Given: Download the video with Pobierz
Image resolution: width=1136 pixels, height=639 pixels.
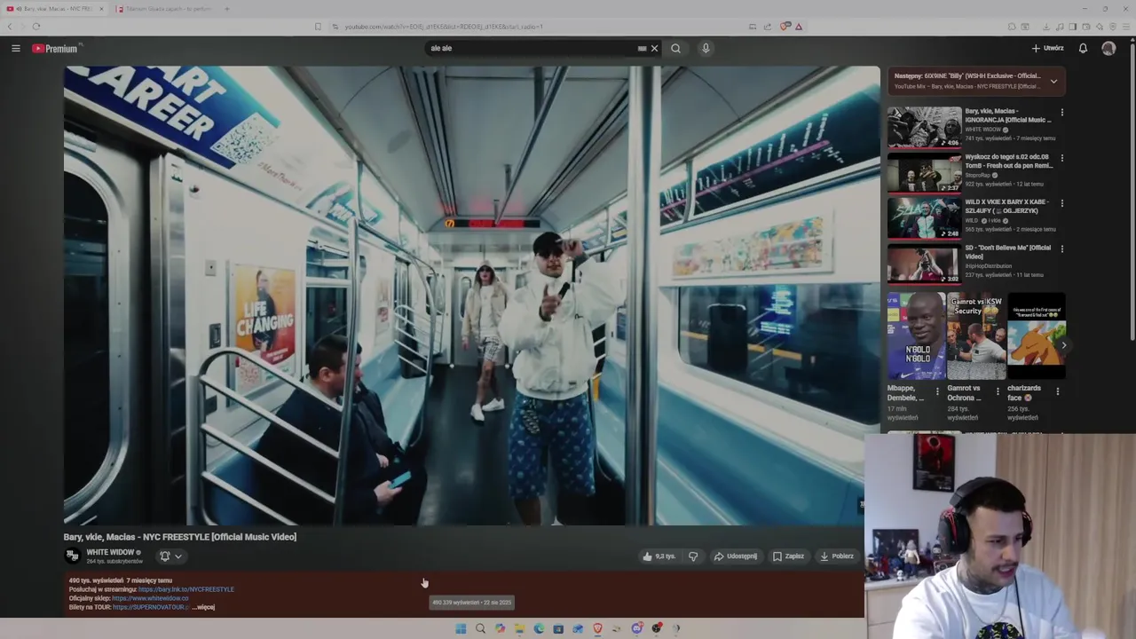Looking at the screenshot, I should point(836,556).
